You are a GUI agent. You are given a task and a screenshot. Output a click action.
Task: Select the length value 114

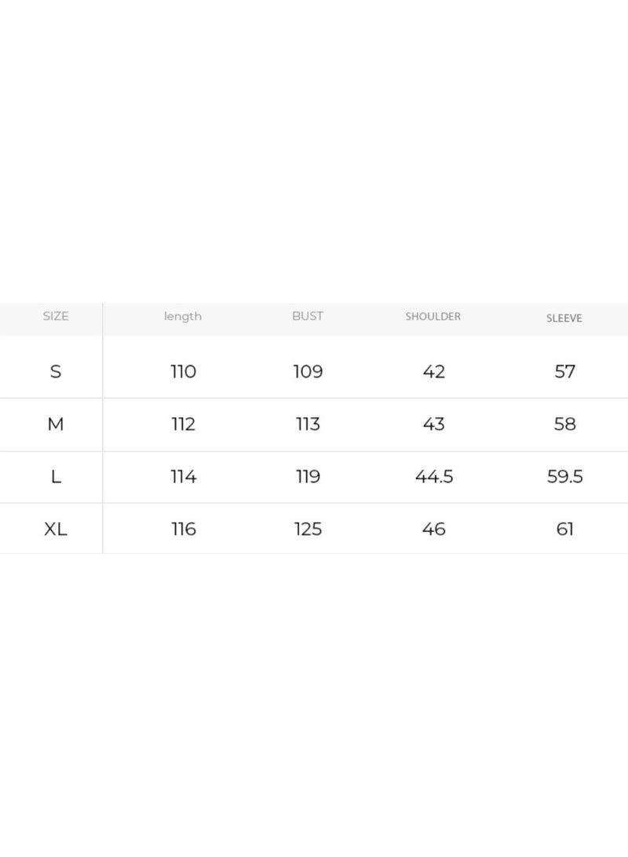(184, 477)
